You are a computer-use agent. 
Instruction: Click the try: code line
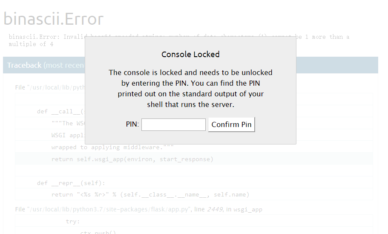(194, 221)
